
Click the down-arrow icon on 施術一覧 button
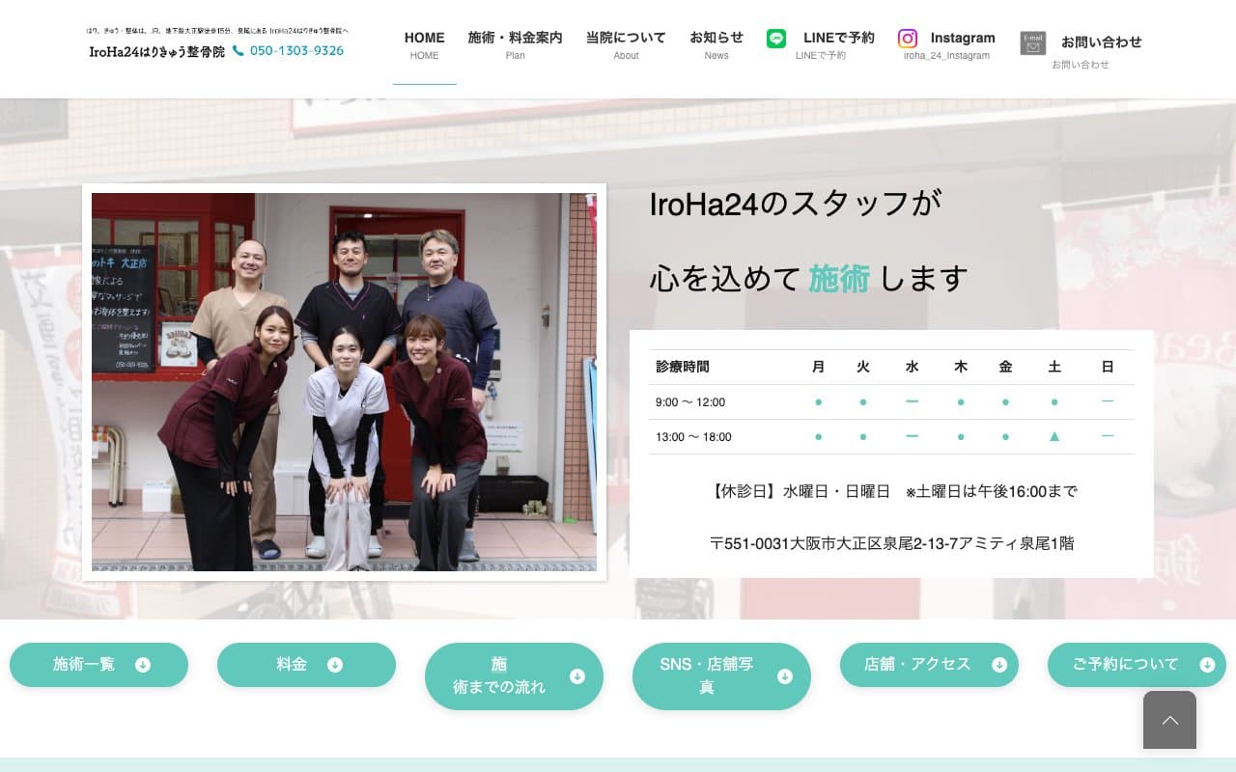coord(143,664)
